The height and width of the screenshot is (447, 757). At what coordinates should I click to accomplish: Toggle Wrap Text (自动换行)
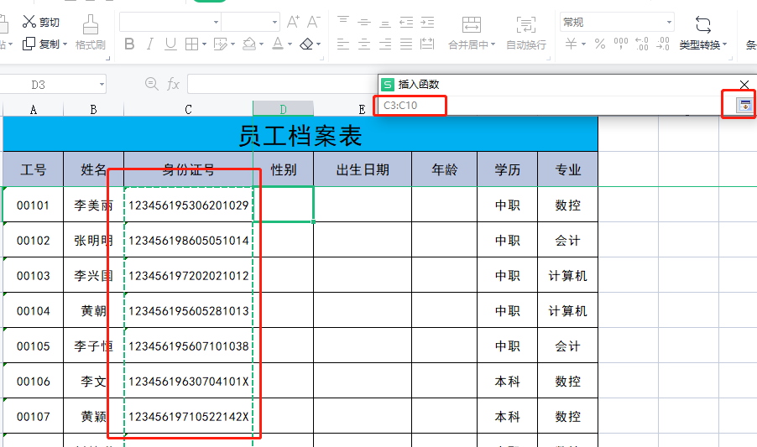[525, 33]
